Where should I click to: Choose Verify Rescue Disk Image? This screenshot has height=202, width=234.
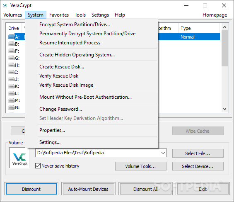[92, 85]
